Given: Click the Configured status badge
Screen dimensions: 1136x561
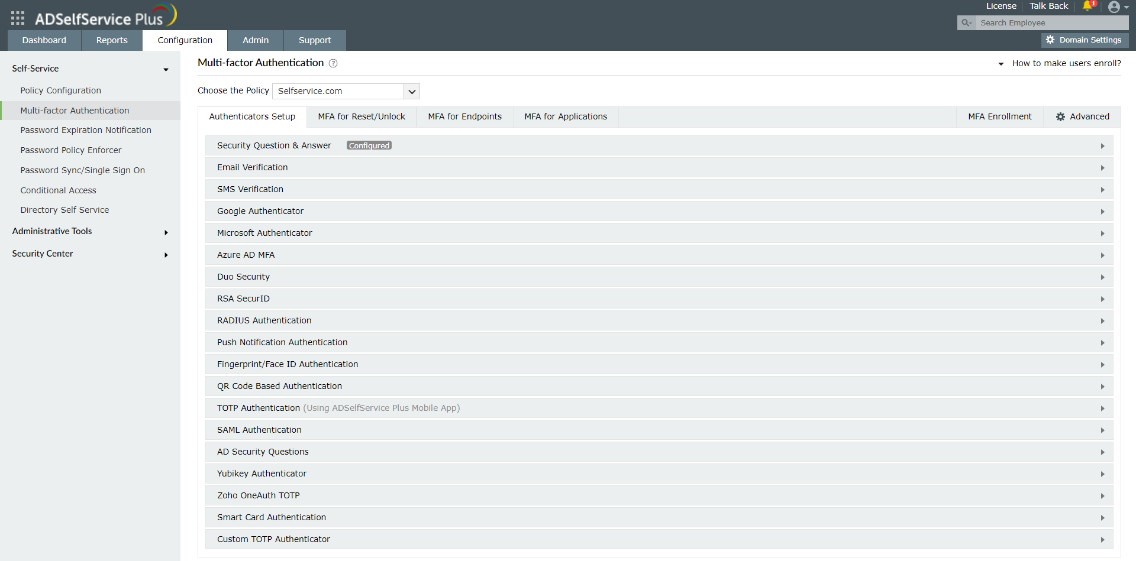Looking at the screenshot, I should pos(369,145).
